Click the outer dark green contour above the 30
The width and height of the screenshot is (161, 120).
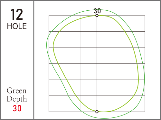click(x=99, y=10)
